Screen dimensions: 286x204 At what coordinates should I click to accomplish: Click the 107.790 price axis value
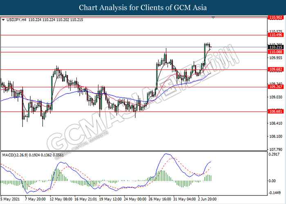click(x=276, y=150)
